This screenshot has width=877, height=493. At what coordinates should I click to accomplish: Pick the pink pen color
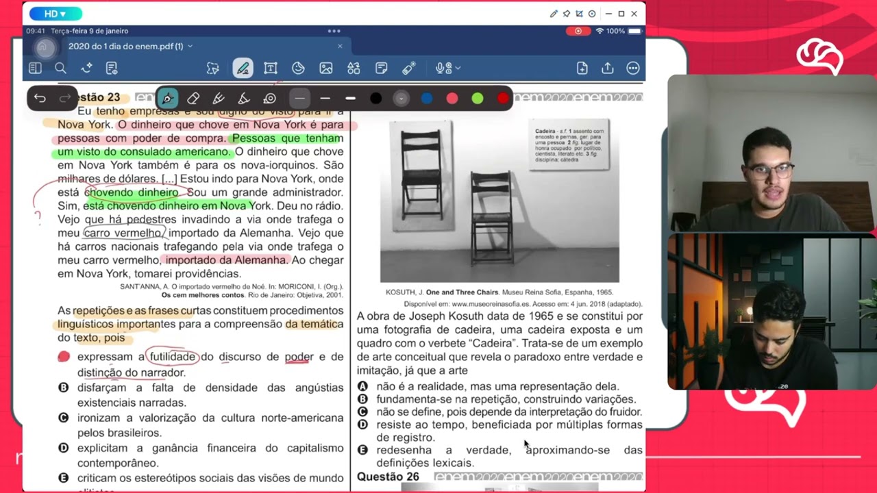[x=452, y=99]
